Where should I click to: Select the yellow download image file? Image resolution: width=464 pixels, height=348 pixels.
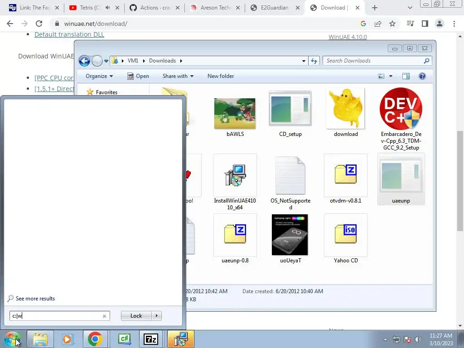(346, 108)
